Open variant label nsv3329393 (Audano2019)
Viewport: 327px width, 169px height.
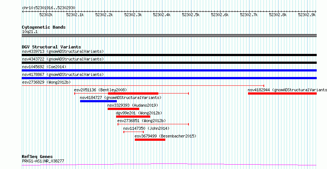click(x=133, y=105)
